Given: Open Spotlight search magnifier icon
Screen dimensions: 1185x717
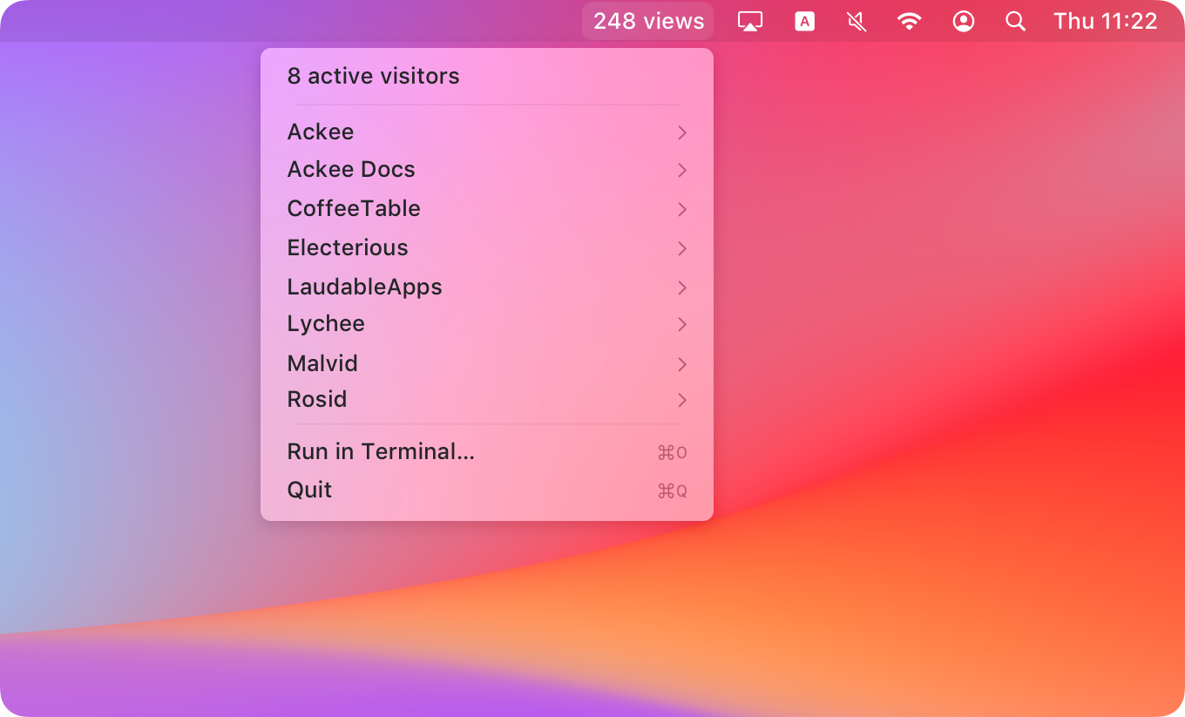Looking at the screenshot, I should (x=1015, y=22).
